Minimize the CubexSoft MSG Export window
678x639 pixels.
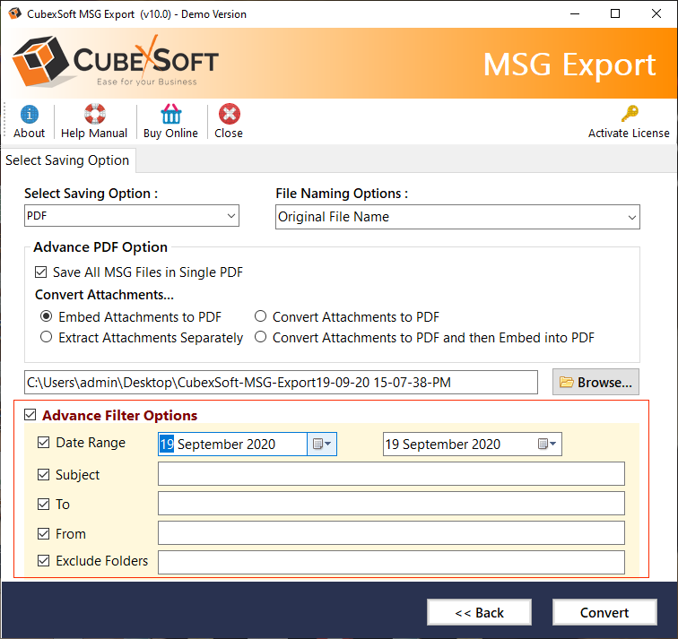click(575, 13)
